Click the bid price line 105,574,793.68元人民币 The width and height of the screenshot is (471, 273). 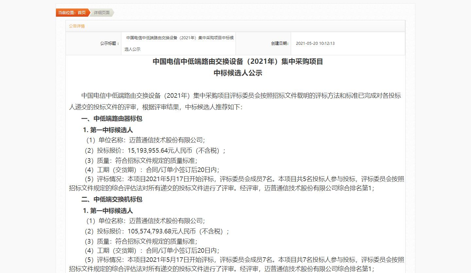coord(156,231)
